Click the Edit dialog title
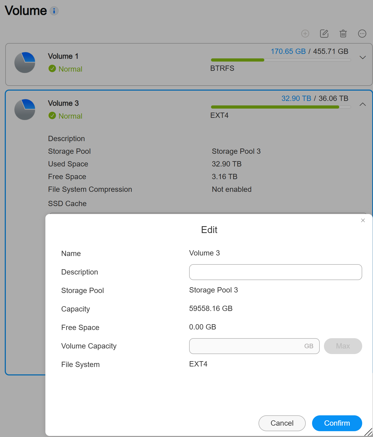 point(209,230)
